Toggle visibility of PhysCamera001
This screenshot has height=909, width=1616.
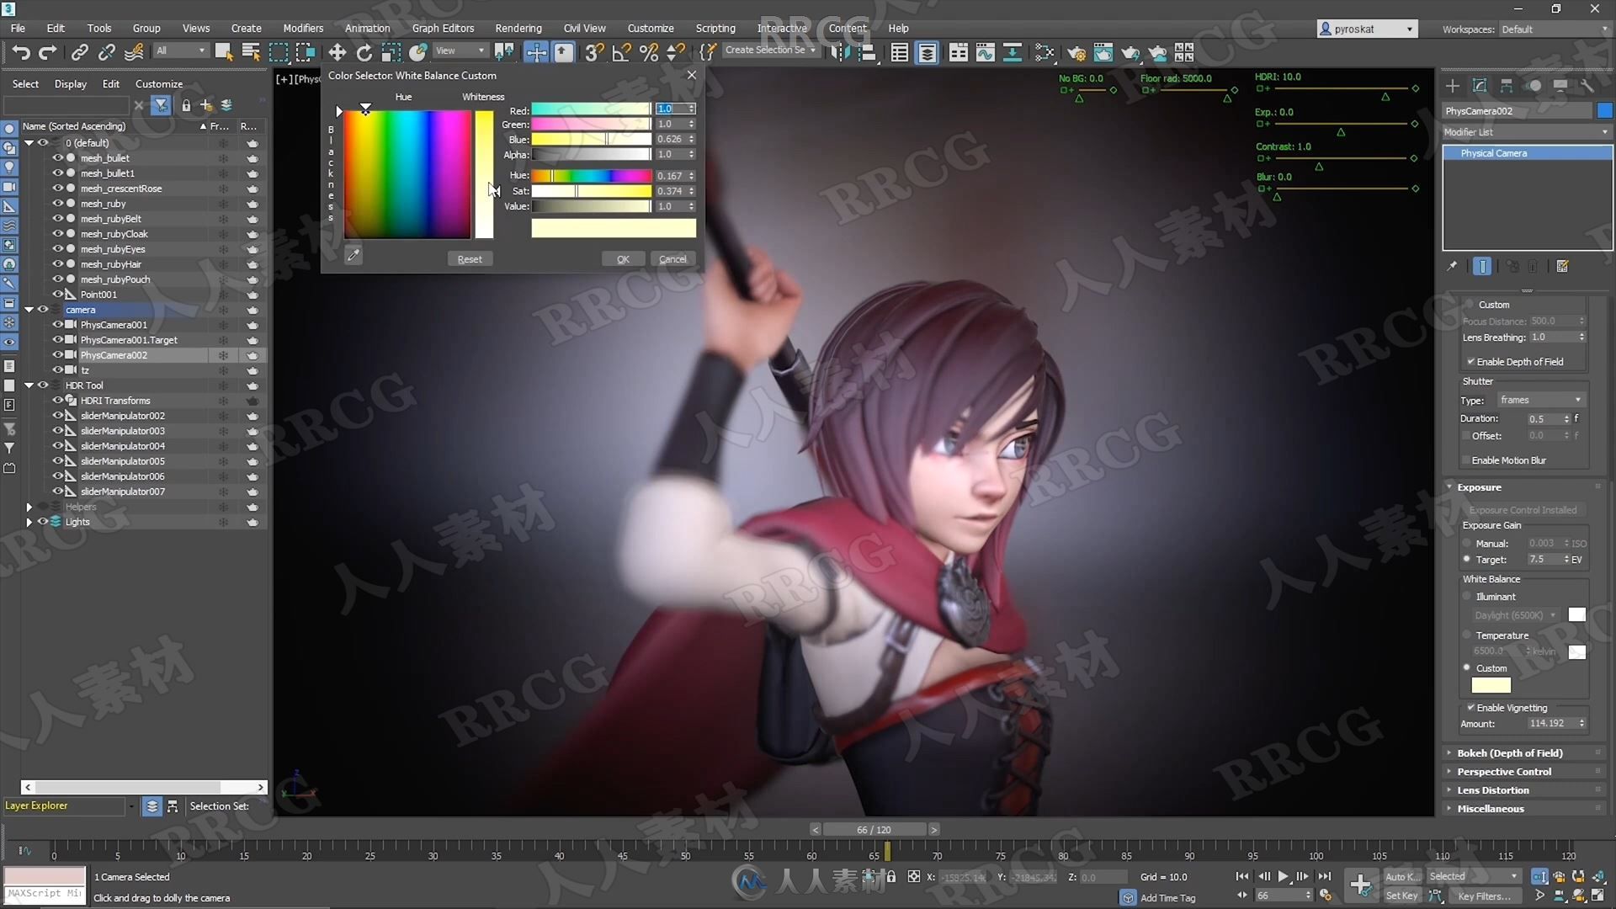(x=58, y=324)
